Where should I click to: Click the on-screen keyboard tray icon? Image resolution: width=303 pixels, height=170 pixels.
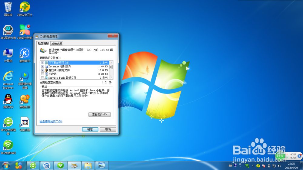pyautogui.click(x=230, y=165)
